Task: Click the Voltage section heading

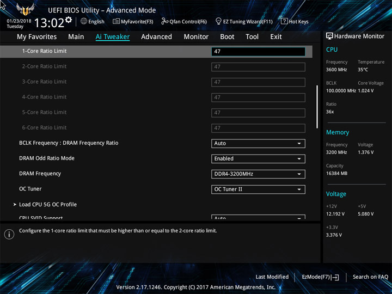Action: (x=336, y=194)
